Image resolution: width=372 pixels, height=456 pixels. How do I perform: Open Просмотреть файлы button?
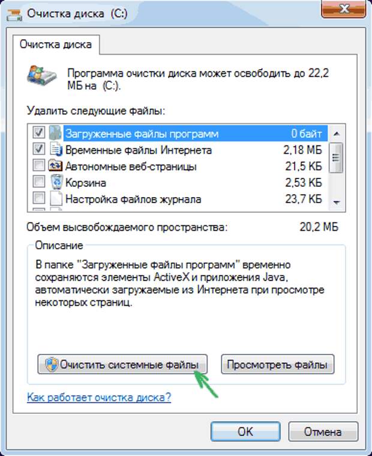(x=278, y=365)
